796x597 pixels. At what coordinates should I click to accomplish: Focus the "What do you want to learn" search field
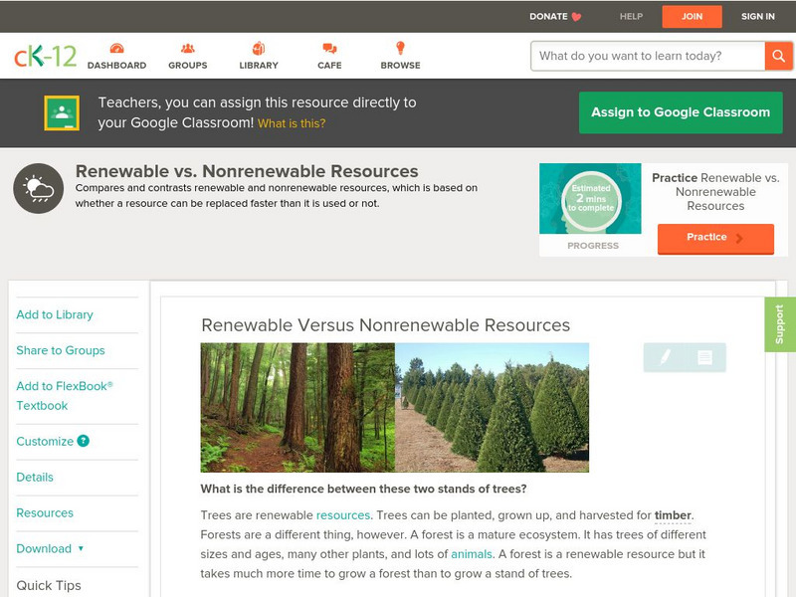click(648, 56)
